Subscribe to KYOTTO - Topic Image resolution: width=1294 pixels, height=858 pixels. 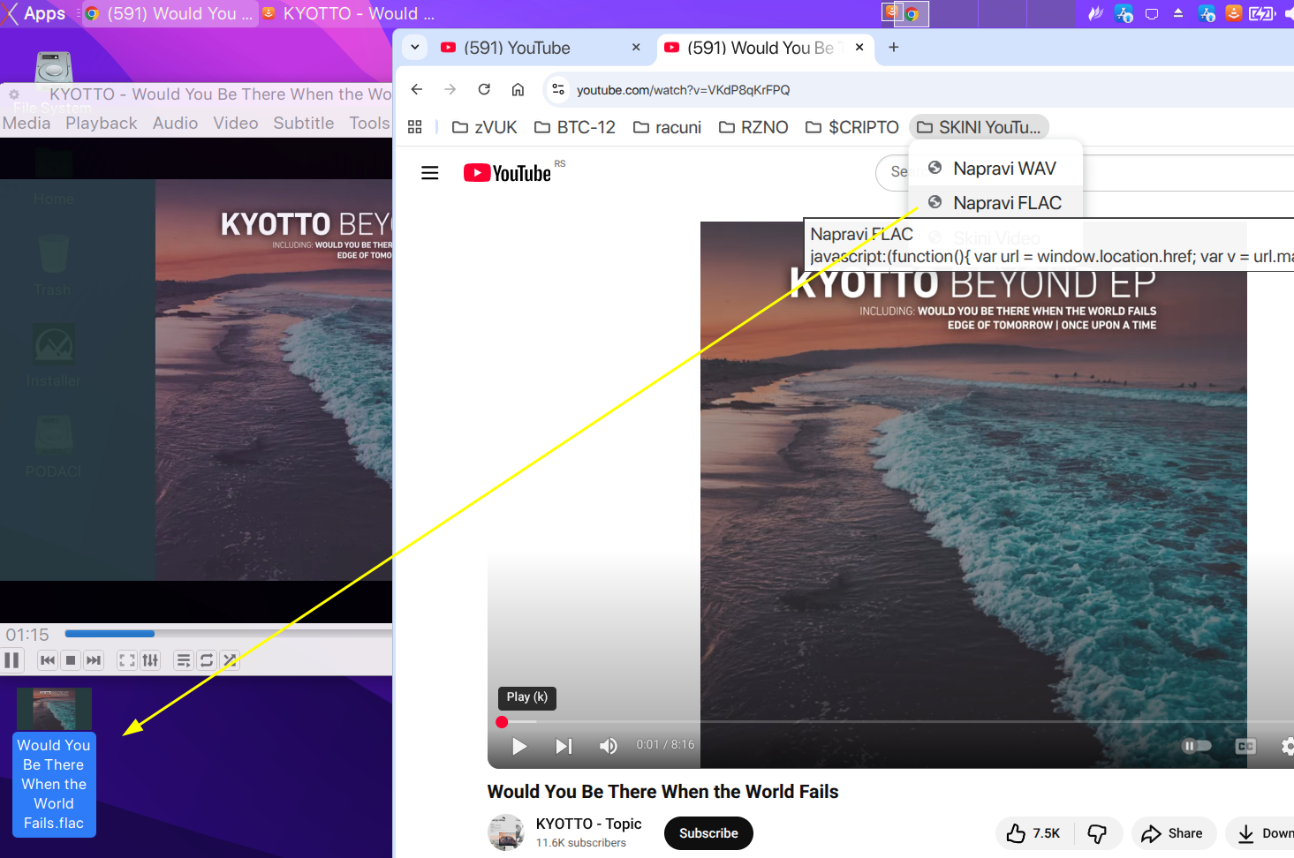click(708, 833)
